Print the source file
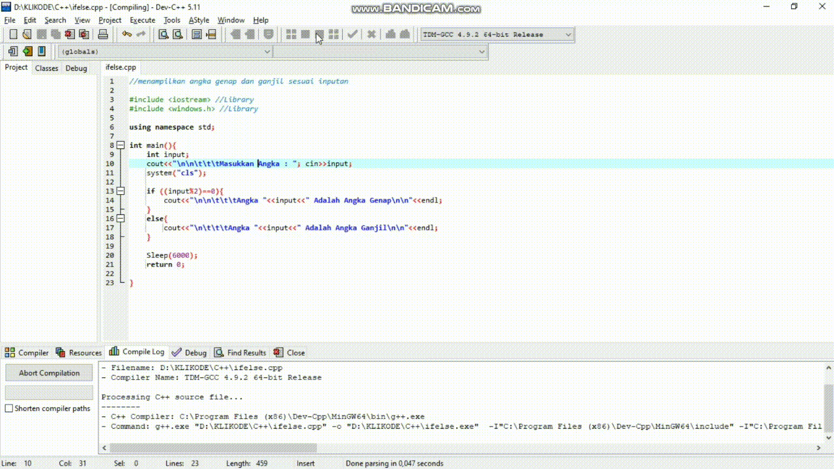The height and width of the screenshot is (469, 834). (x=102, y=35)
